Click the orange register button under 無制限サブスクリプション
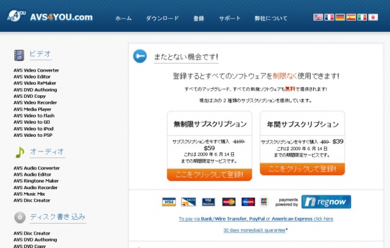Viewport: 390px width, 248px height. 210,174
